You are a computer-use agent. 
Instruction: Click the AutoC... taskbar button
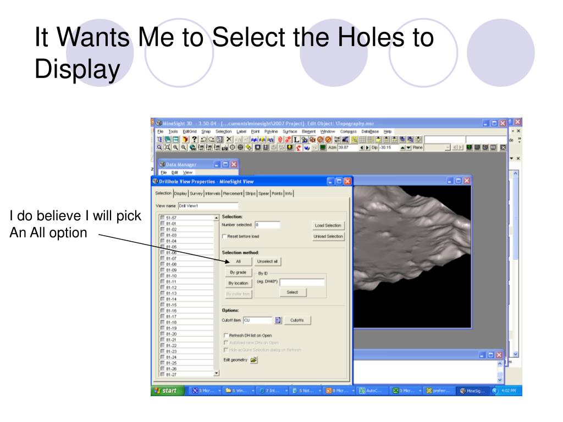[x=372, y=391]
